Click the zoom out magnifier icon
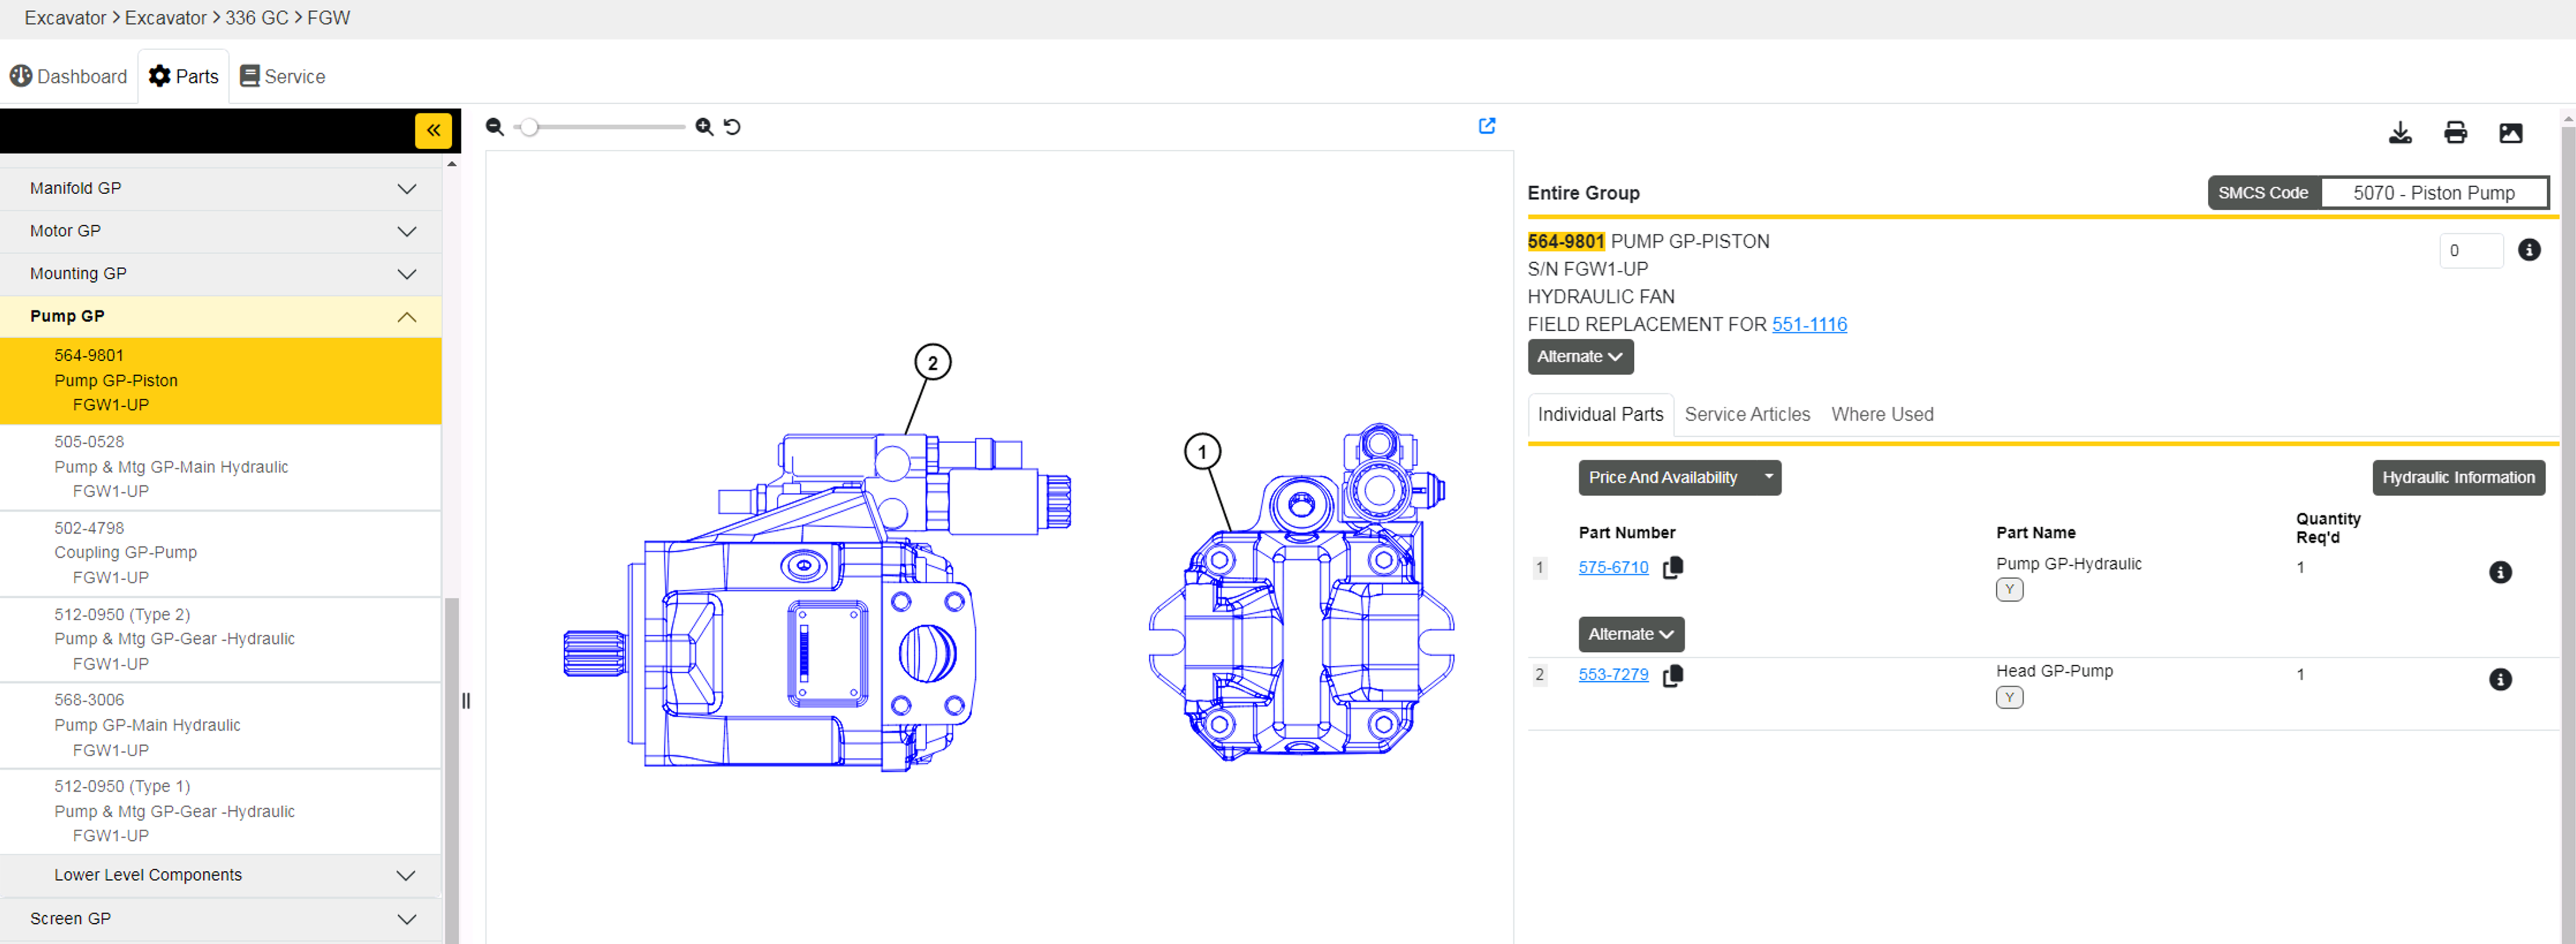 494,127
